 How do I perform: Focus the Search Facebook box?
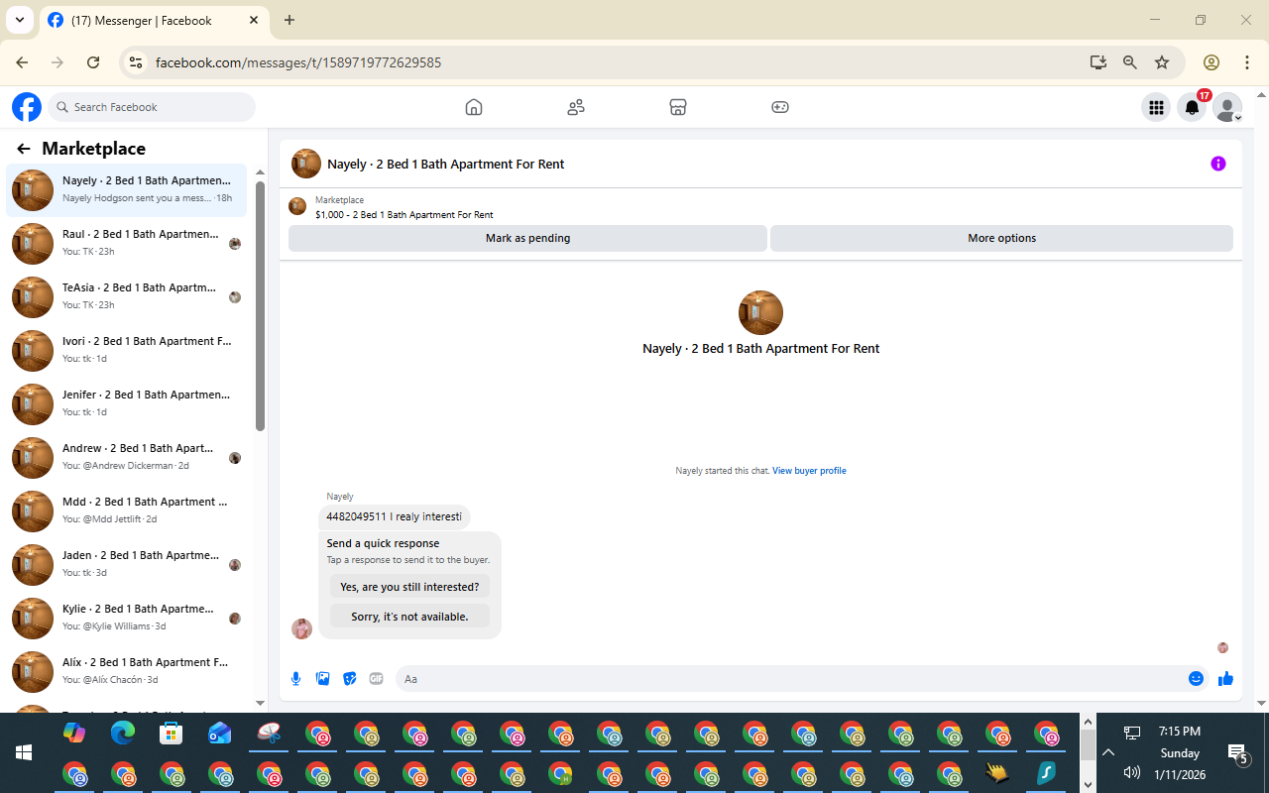point(152,107)
